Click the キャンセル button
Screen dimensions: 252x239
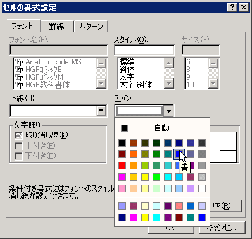click(223, 228)
